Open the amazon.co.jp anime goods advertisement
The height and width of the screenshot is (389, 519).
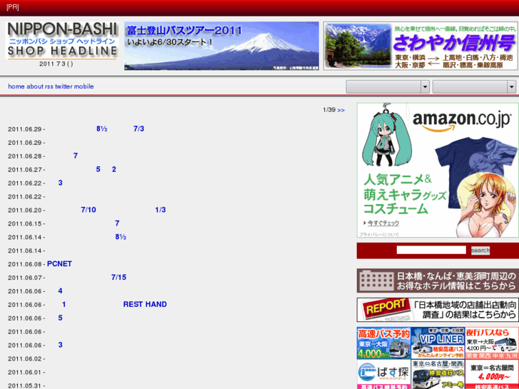pyautogui.click(x=438, y=170)
